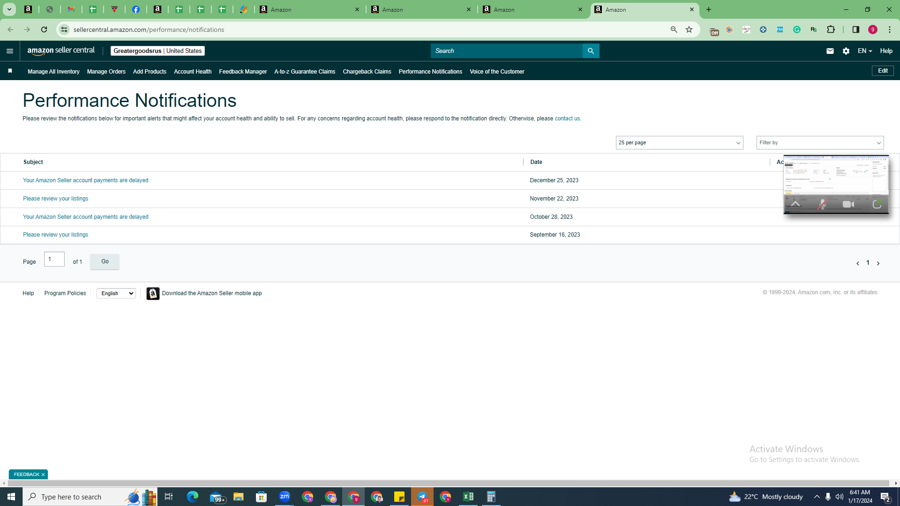This screenshot has width=900, height=506.
Task: Go to the next page arrow in pagination
Action: 878,263
